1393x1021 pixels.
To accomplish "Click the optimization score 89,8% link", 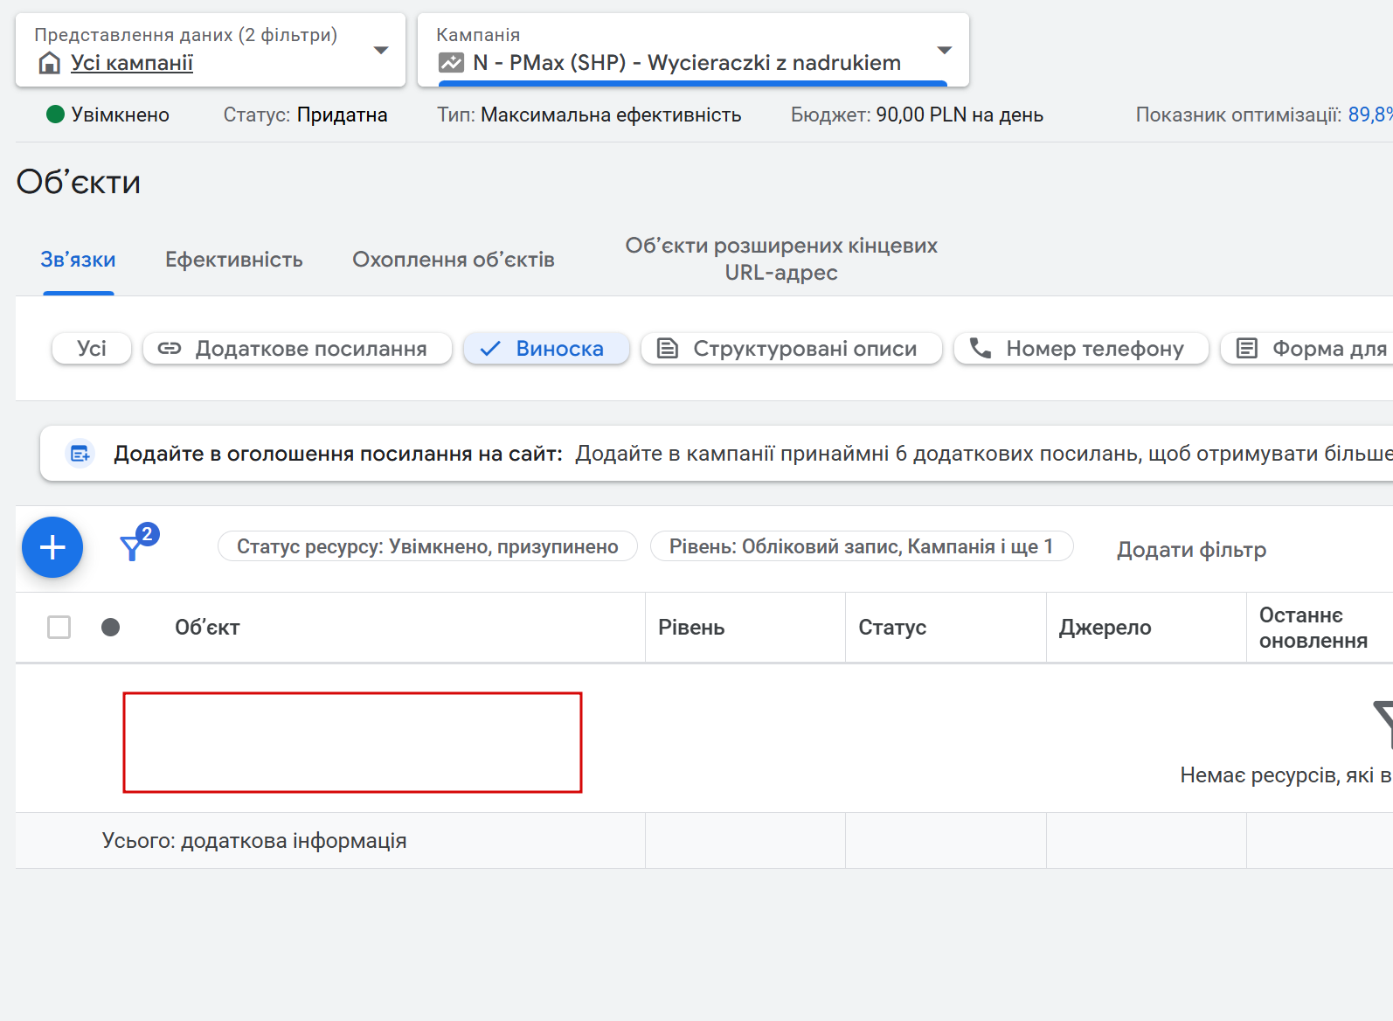I will pyautogui.click(x=1369, y=115).
